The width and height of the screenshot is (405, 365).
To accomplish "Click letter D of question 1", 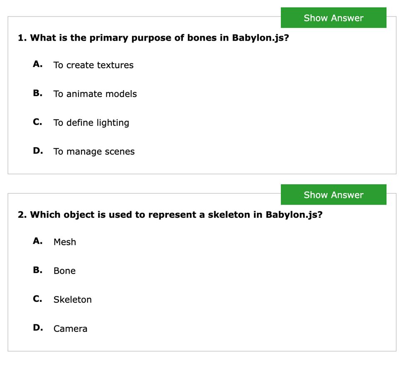I will tap(38, 150).
